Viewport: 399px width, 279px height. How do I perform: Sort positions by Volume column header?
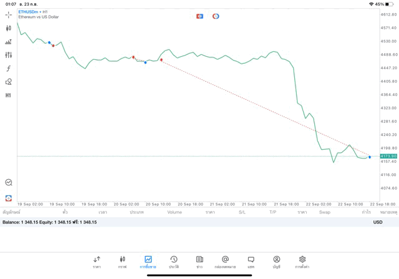coord(175,212)
